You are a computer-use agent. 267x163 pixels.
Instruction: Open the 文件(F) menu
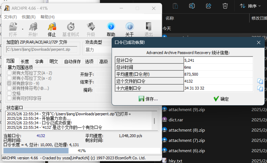(11, 17)
